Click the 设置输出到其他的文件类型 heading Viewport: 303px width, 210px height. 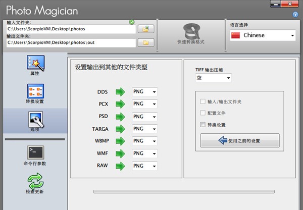click(111, 68)
